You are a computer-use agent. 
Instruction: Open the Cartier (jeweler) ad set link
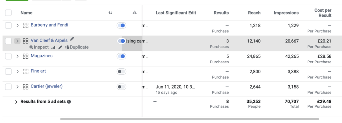click(47, 86)
